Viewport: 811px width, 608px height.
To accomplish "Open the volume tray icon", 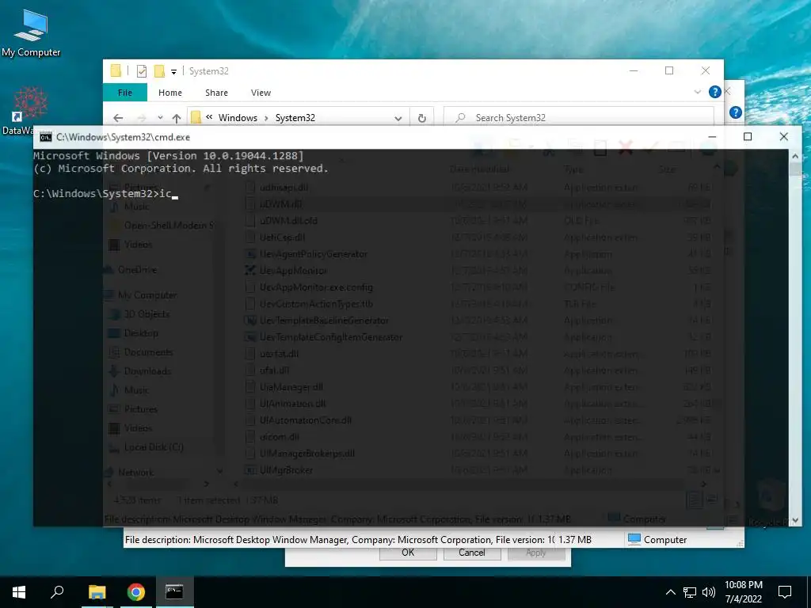I will point(709,592).
